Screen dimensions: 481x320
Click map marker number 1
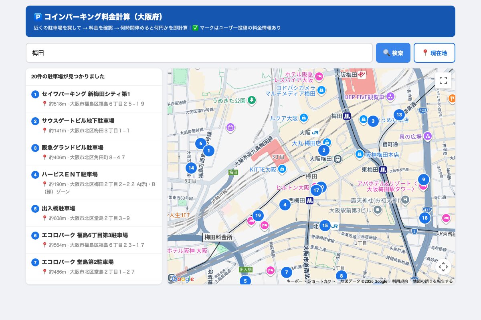[x=209, y=151]
